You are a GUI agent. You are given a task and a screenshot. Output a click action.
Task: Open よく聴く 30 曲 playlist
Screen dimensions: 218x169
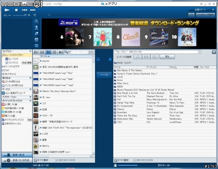click(x=10, y=104)
